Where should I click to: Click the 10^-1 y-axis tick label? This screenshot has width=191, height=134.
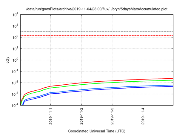15,71
